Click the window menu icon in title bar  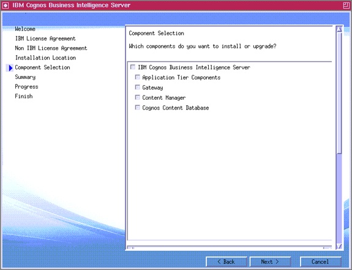6,6
